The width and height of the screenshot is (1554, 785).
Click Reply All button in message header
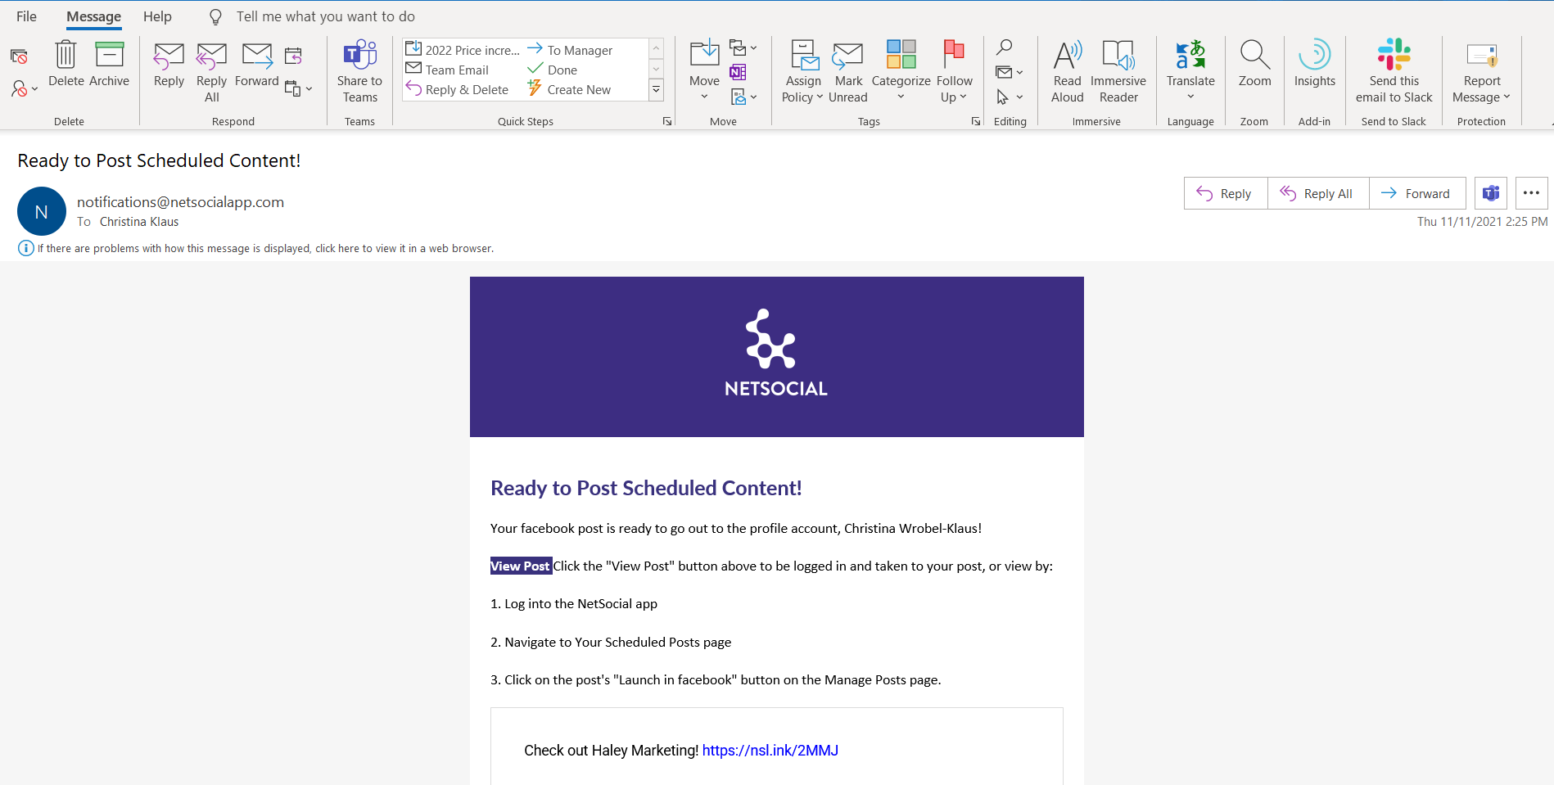pyautogui.click(x=1318, y=193)
